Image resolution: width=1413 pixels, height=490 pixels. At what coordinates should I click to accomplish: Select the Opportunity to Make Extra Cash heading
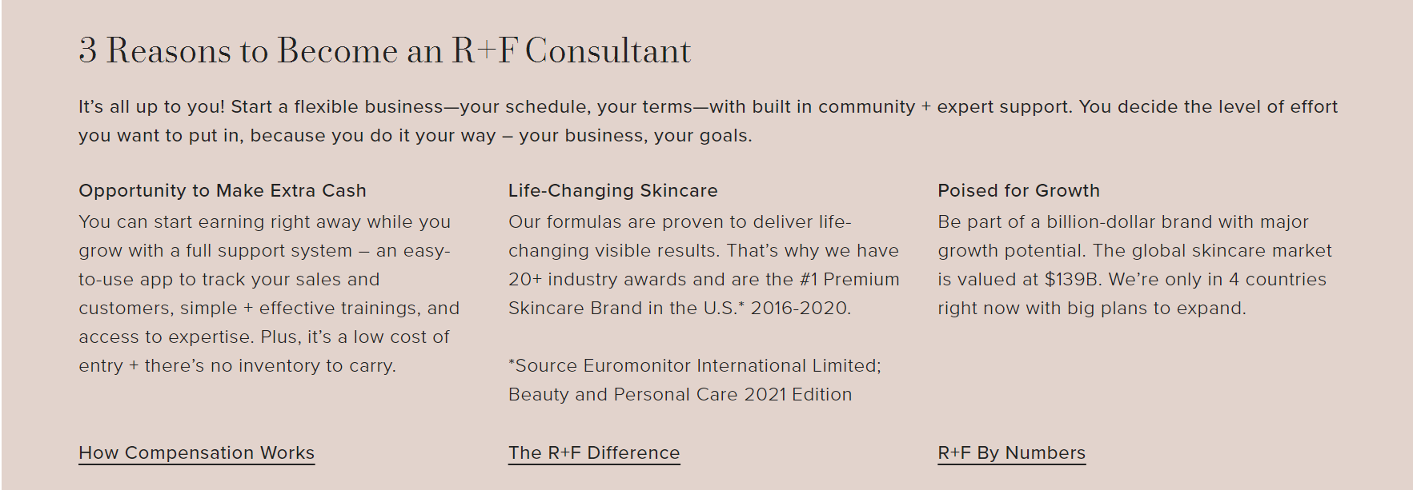[x=223, y=190]
